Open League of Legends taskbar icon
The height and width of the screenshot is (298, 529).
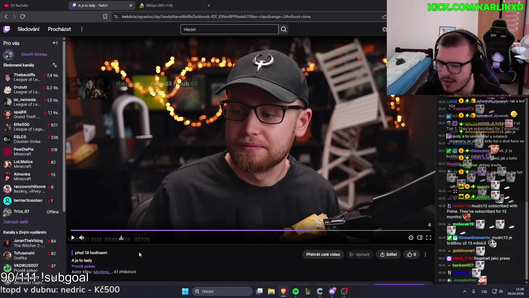pyautogui.click(x=308, y=291)
